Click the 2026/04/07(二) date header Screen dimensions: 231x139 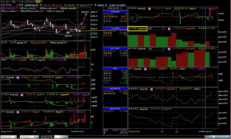[x=115, y=8]
